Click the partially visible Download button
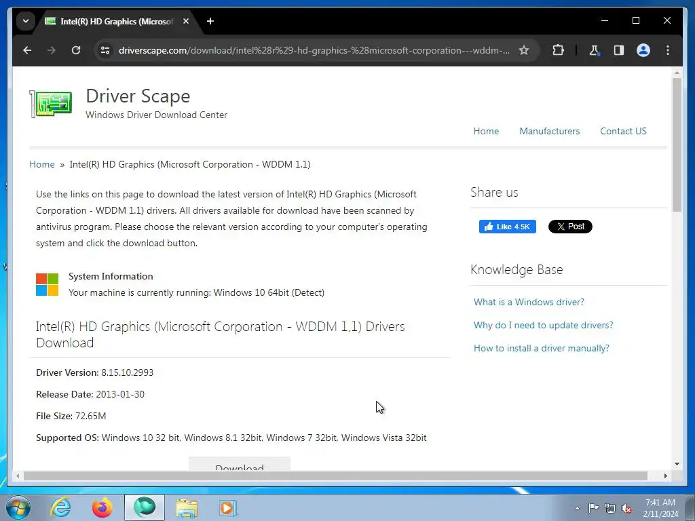Viewport: 695px width, 521px height. [x=240, y=464]
